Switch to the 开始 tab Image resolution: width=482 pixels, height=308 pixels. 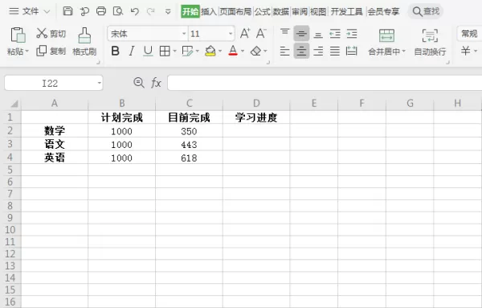190,12
